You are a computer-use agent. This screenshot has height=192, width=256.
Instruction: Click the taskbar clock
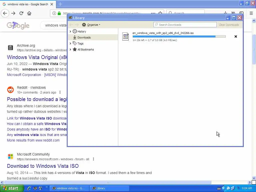pyautogui.click(x=247, y=188)
